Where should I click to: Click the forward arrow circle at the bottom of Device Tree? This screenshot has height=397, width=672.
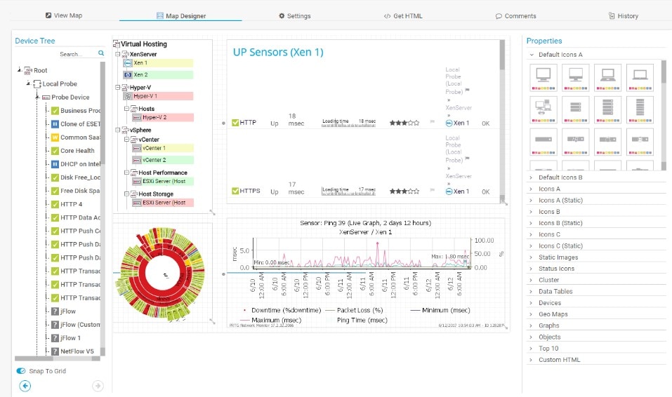[98, 386]
